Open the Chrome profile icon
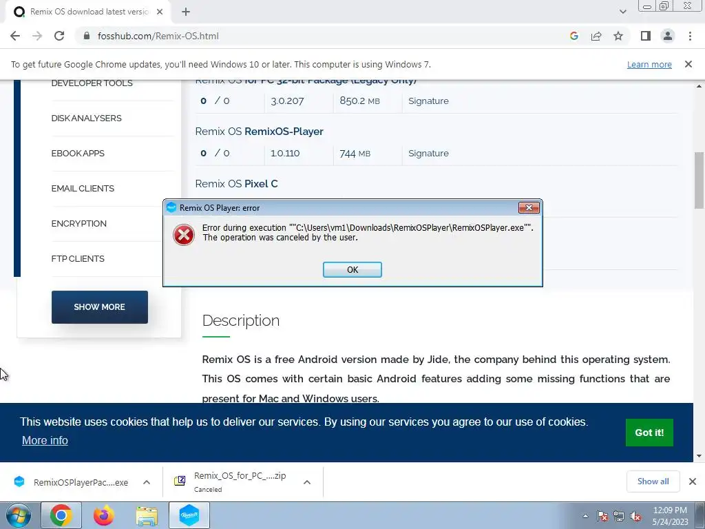Screen dimensions: 705x529 668,36
